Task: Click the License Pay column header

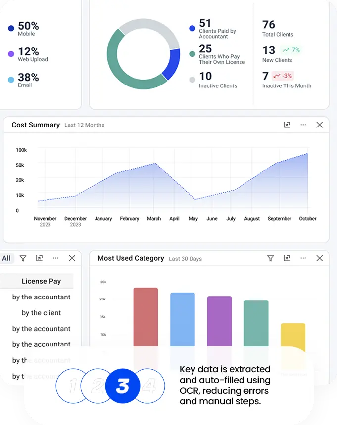Action: pos(41,281)
